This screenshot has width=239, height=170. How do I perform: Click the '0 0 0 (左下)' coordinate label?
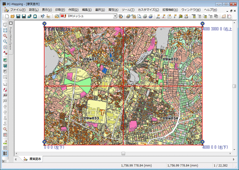(54, 147)
